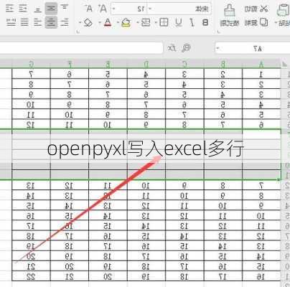Open the font group dialog launcher corner
Image resolution: width=290 pixels, height=287 pixels.
(x=78, y=32)
